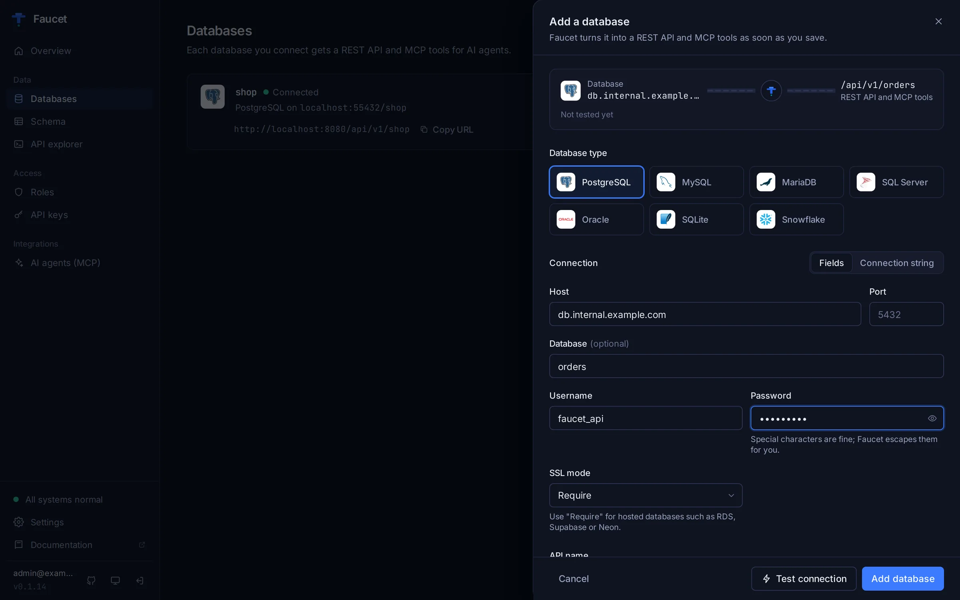
Task: Open API explorer in the sidebar
Action: (80, 144)
